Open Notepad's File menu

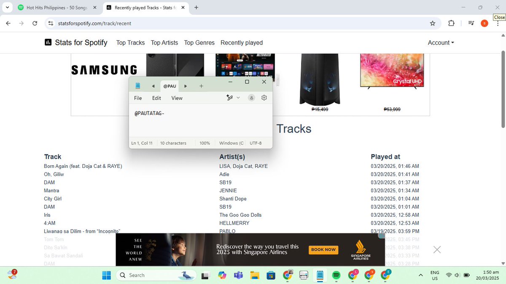[138, 98]
